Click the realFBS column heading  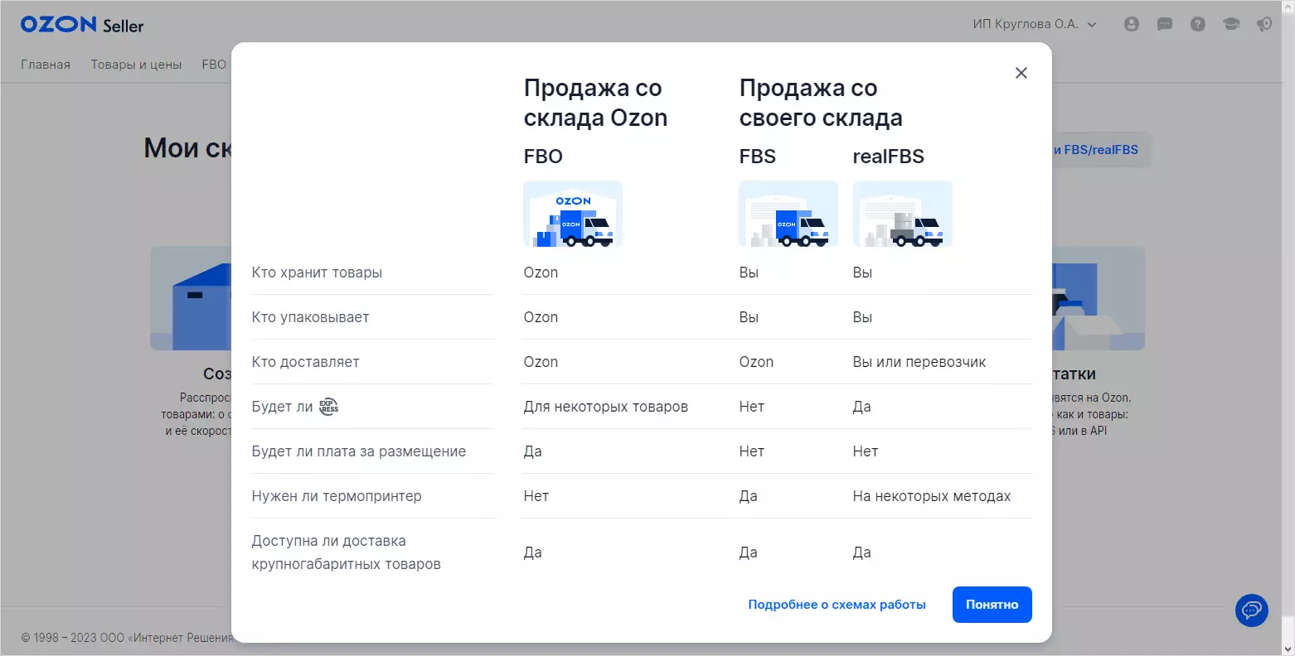888,157
